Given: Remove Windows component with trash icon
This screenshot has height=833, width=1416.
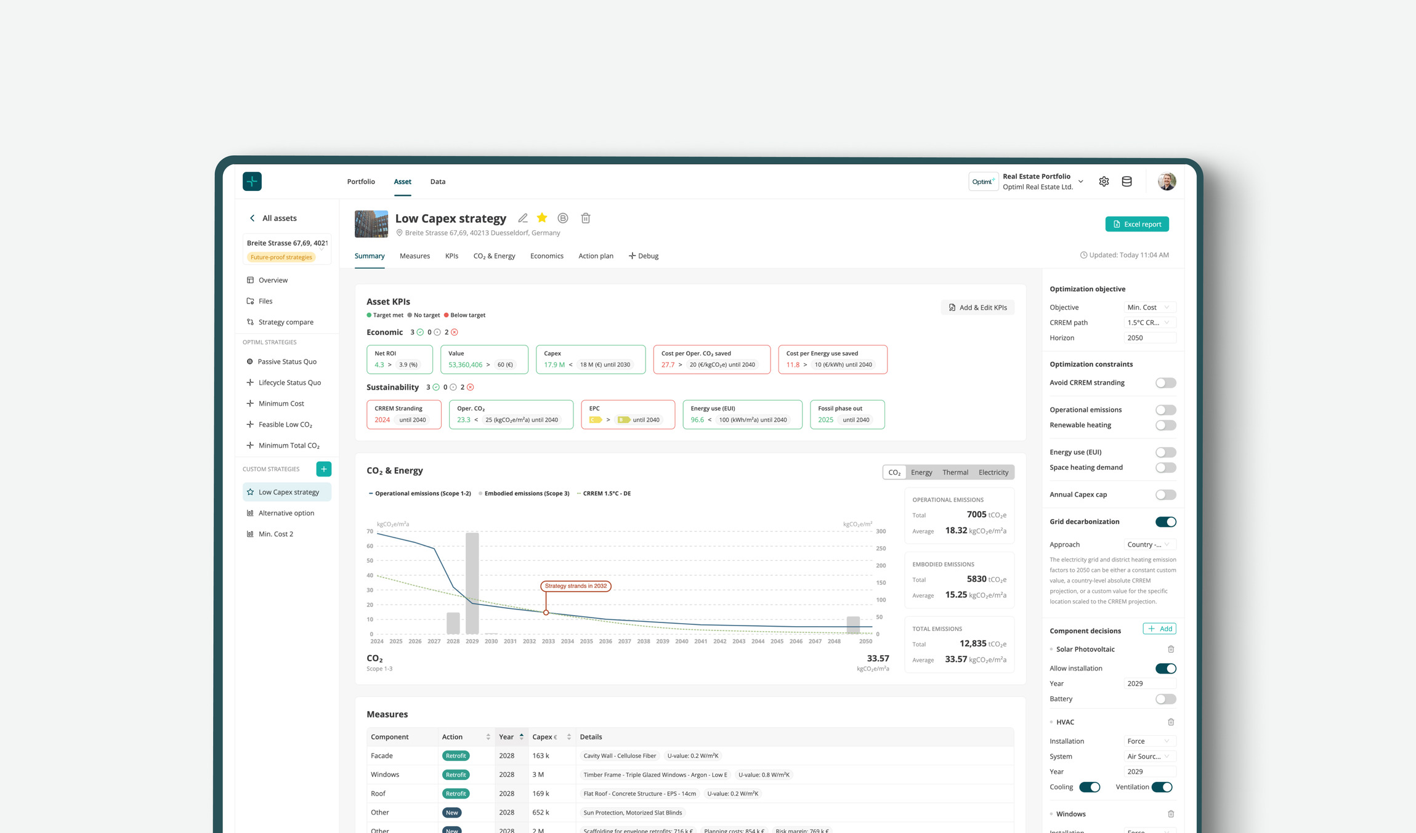Looking at the screenshot, I should coord(1171,814).
